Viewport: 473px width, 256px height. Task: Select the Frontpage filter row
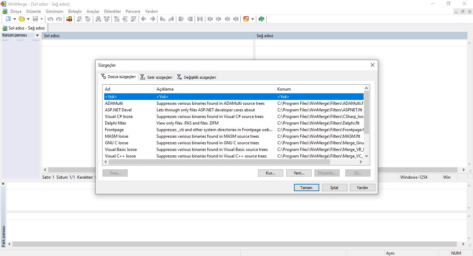point(233,130)
